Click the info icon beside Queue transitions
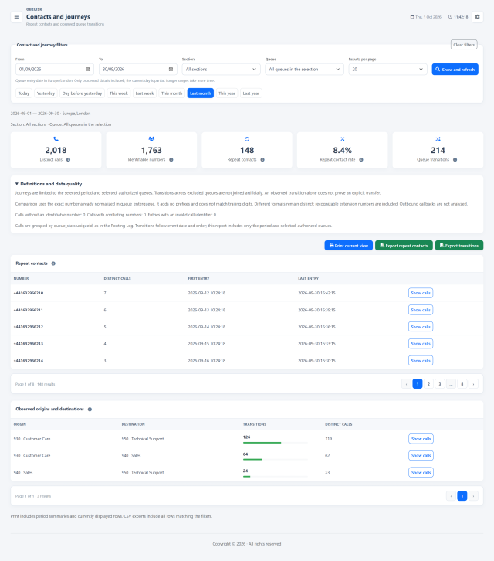494x561 pixels. click(x=455, y=160)
